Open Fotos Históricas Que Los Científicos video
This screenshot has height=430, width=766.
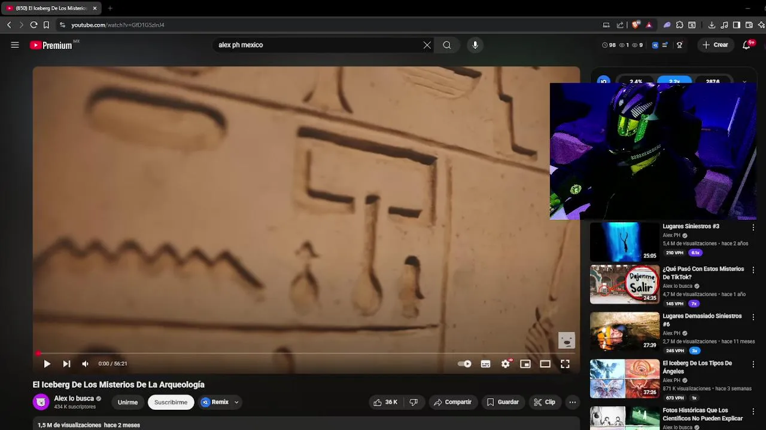(703, 414)
